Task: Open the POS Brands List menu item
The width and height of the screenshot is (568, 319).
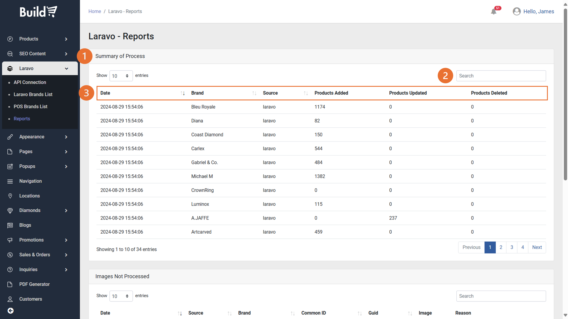Action: click(30, 107)
